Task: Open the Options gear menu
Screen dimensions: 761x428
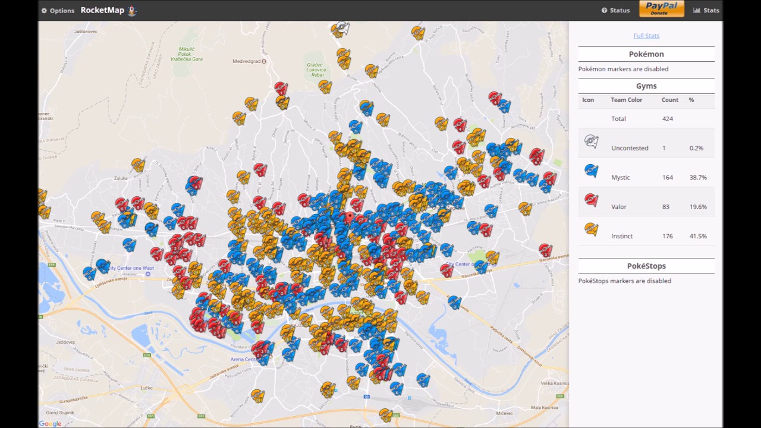Action: 58,11
